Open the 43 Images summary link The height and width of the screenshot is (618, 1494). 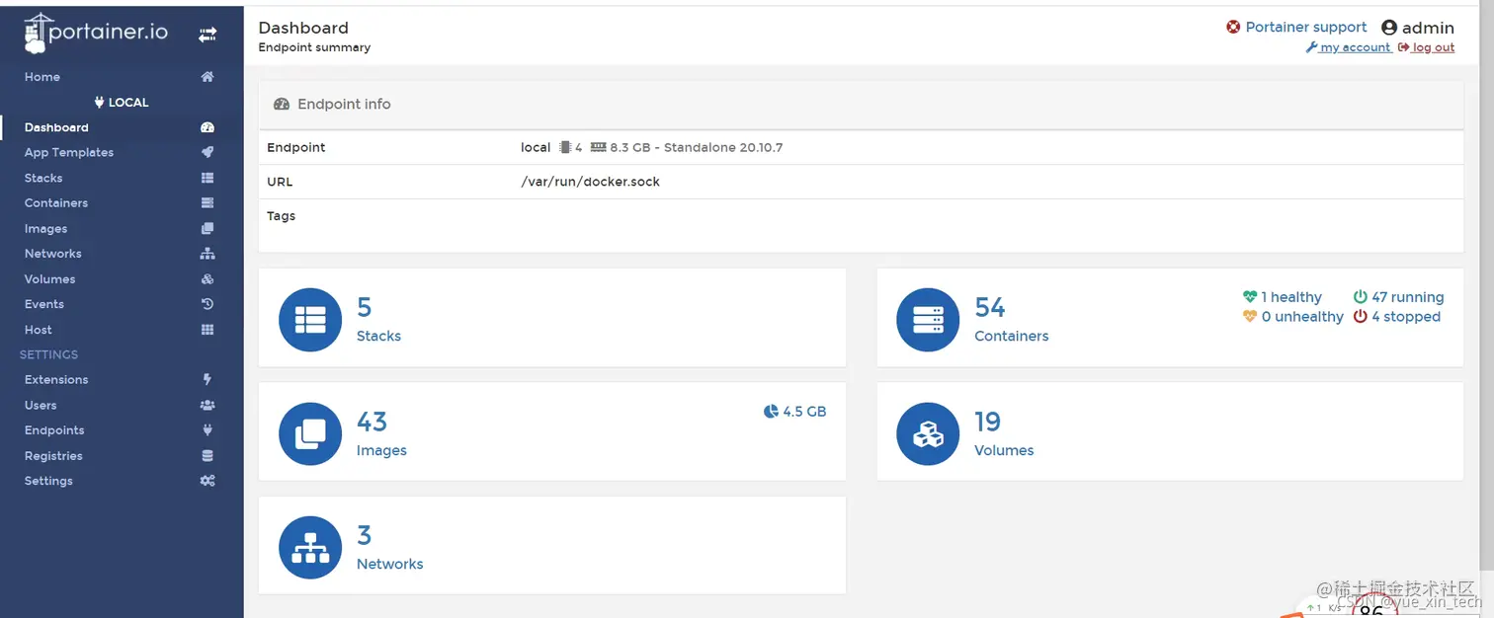tap(552, 431)
